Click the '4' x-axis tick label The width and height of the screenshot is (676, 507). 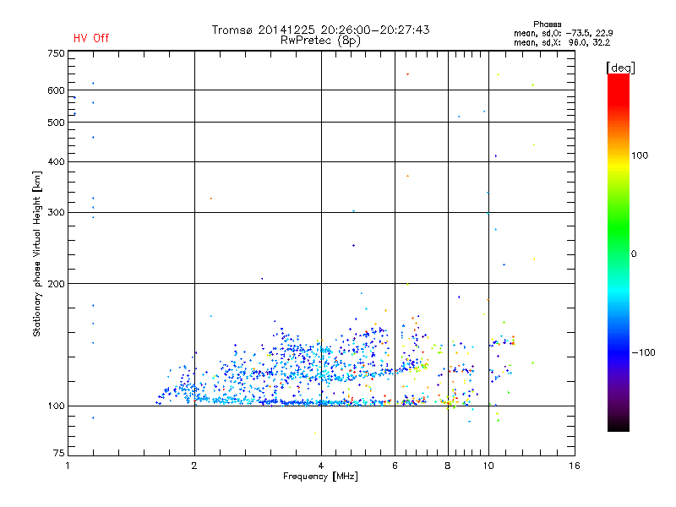click(321, 466)
